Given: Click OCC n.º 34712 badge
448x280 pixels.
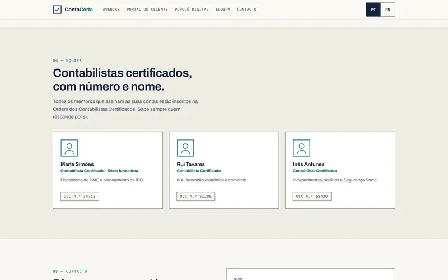Looking at the screenshot, I should [80, 197].
